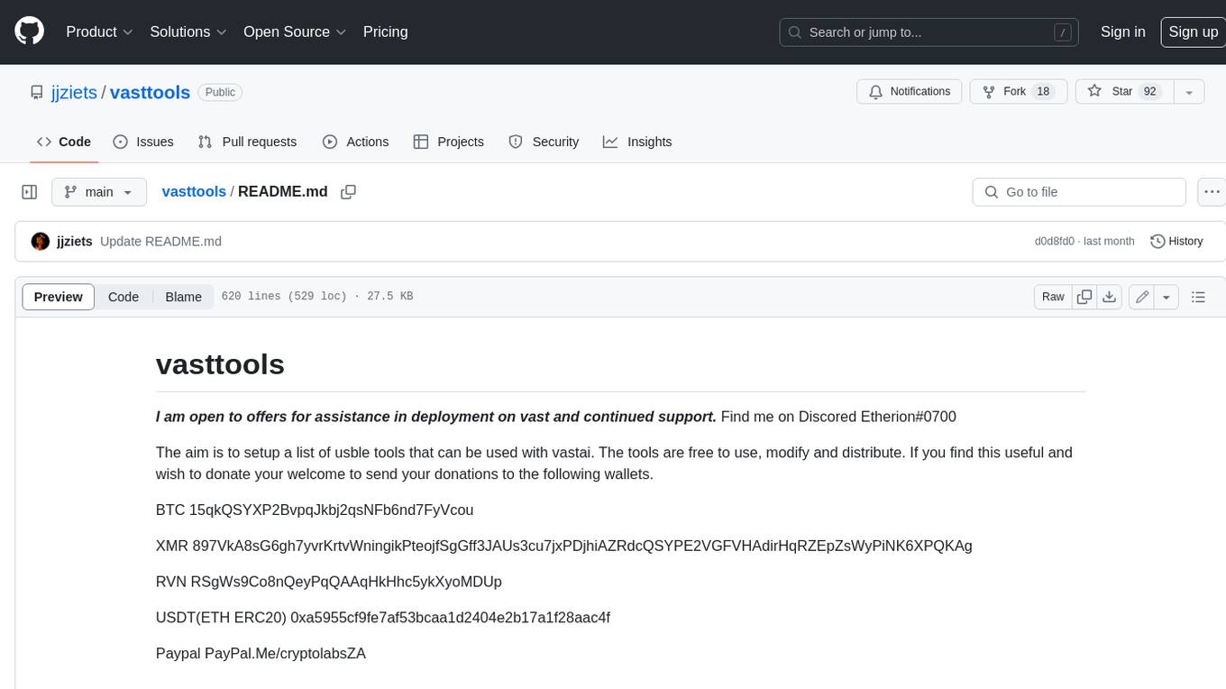The height and width of the screenshot is (689, 1226).
Task: Click the Fork count 18 badge
Action: (1043, 92)
